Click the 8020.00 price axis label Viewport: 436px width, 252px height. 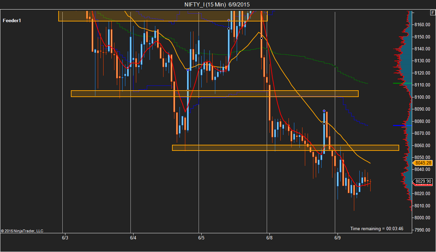click(x=423, y=193)
